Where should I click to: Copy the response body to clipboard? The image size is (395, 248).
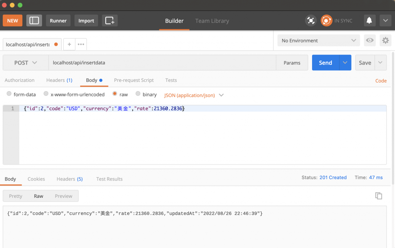pos(378,196)
